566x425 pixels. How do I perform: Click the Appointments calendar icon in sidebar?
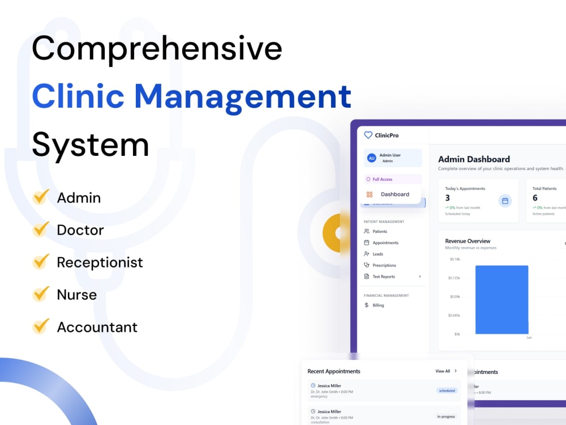pyautogui.click(x=366, y=243)
